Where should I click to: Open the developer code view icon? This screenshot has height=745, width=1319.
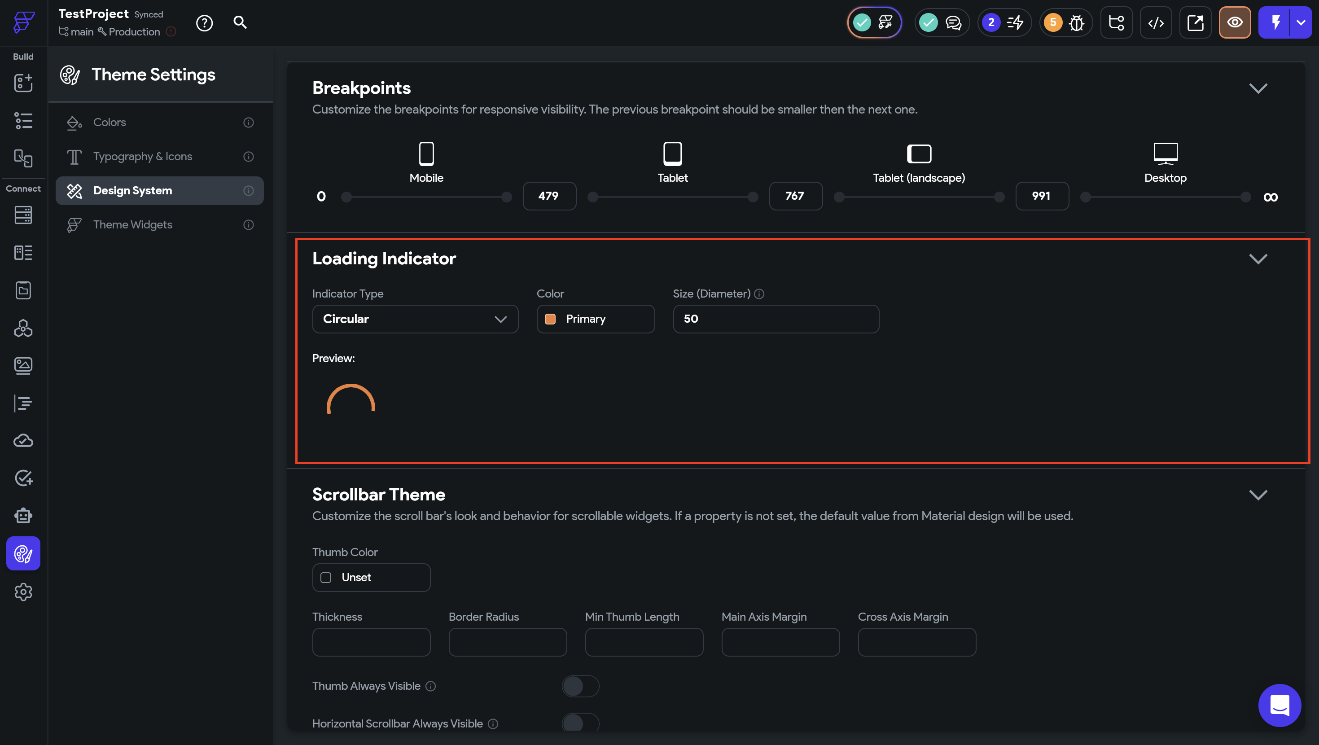[x=1156, y=23]
